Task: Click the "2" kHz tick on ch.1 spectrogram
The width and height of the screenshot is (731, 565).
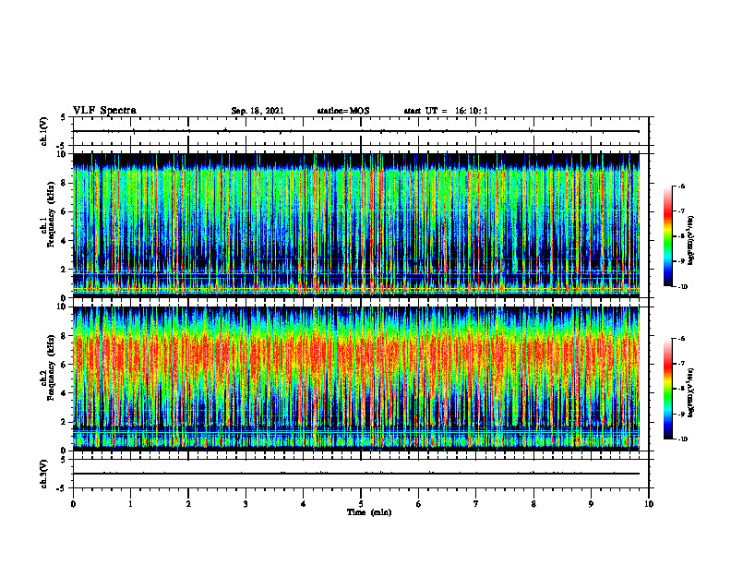Action: pyautogui.click(x=65, y=269)
